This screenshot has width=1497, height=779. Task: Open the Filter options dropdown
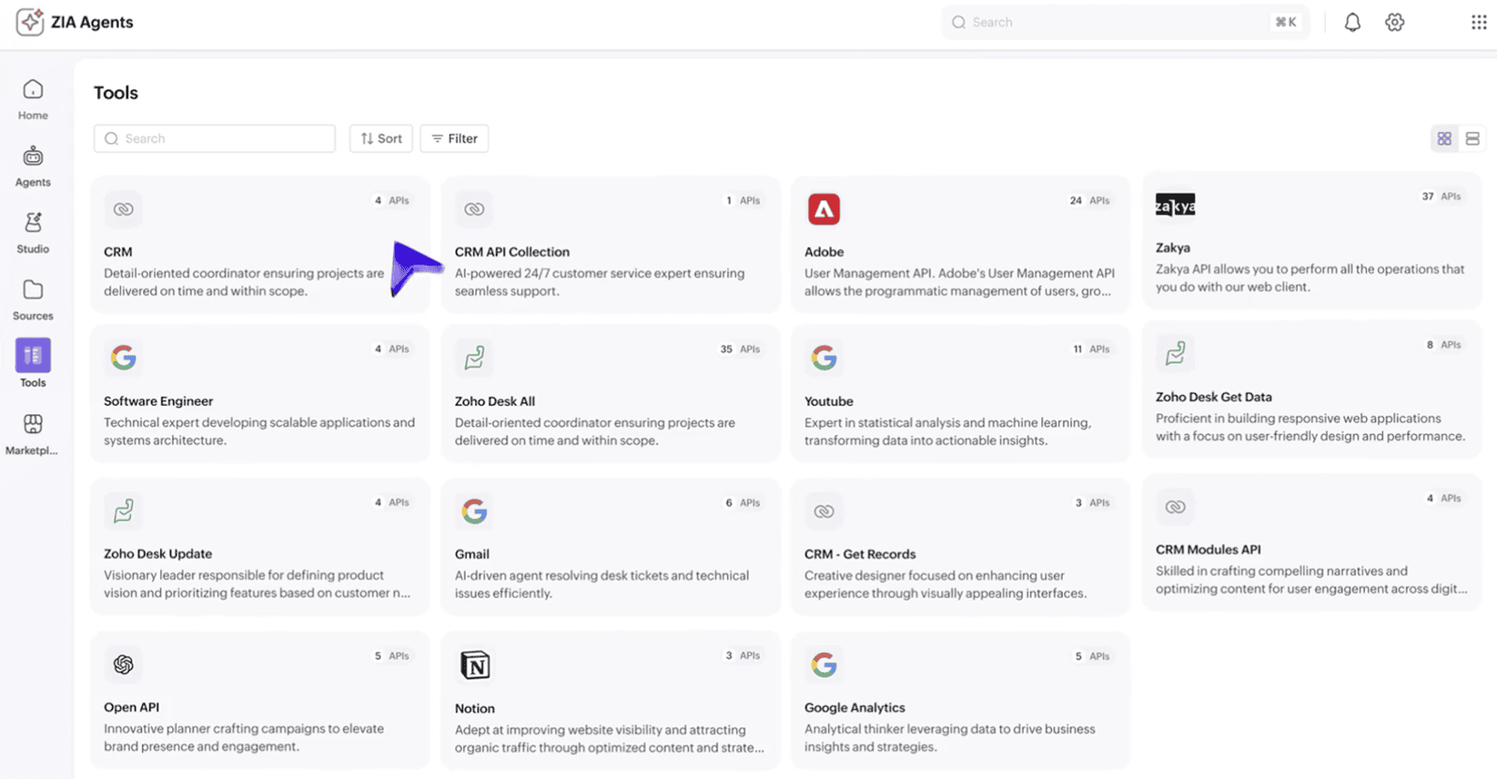tap(454, 138)
